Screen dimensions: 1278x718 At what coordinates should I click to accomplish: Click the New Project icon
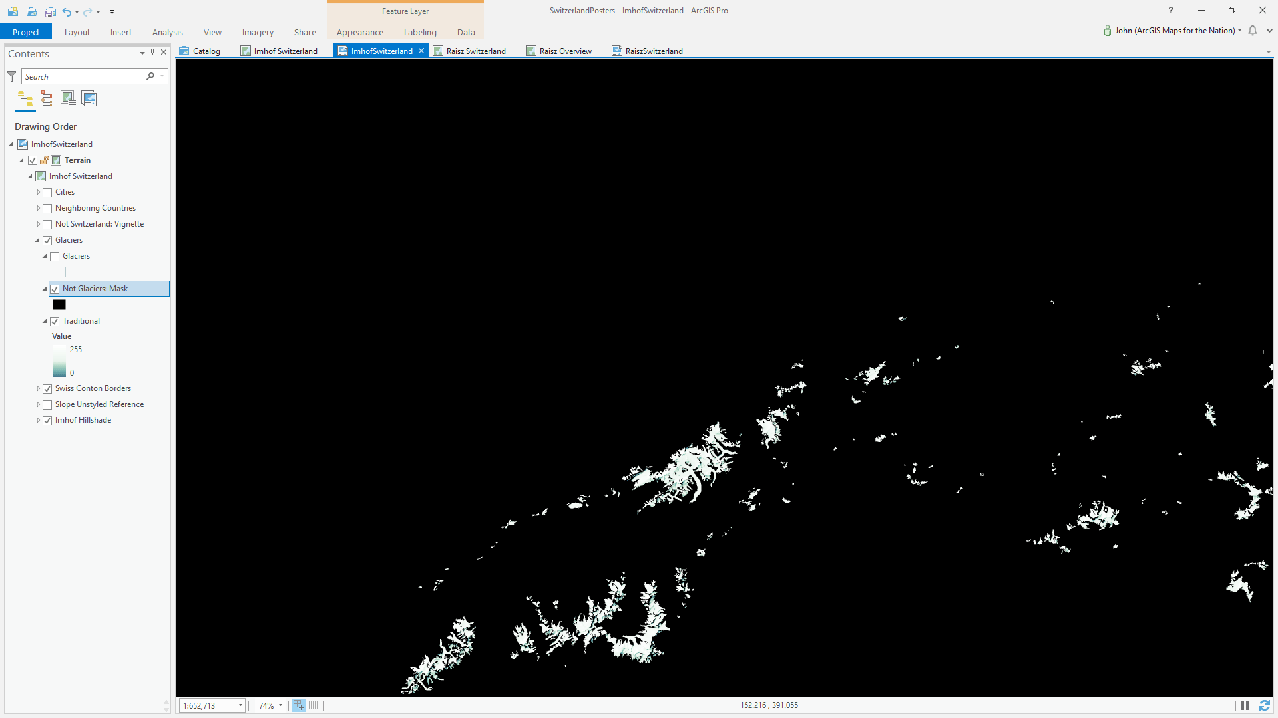pyautogui.click(x=13, y=11)
